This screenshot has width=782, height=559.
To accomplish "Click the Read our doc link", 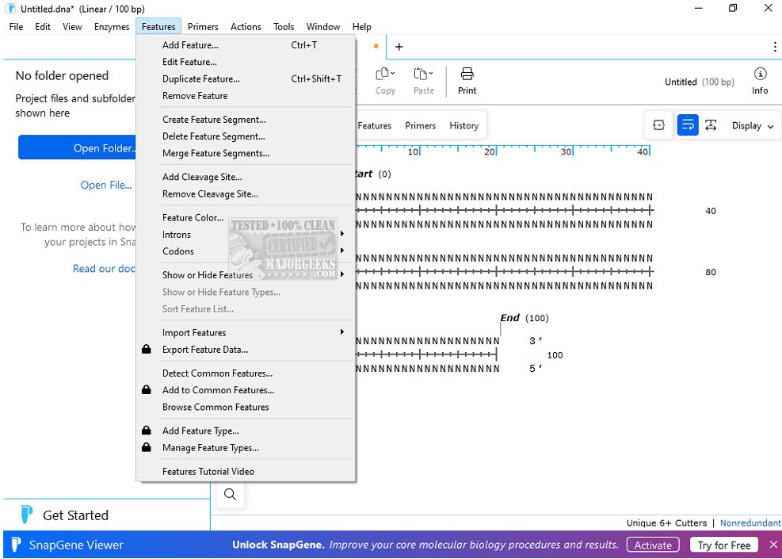I will pos(104,269).
